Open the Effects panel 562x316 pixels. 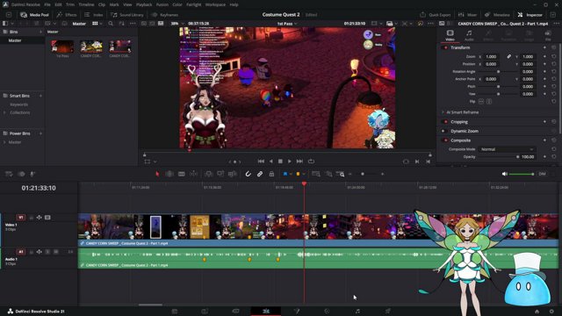pyautogui.click(x=67, y=15)
